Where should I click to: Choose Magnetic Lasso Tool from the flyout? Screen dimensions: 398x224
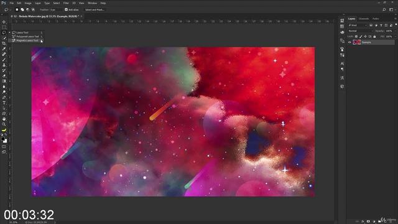click(27, 40)
